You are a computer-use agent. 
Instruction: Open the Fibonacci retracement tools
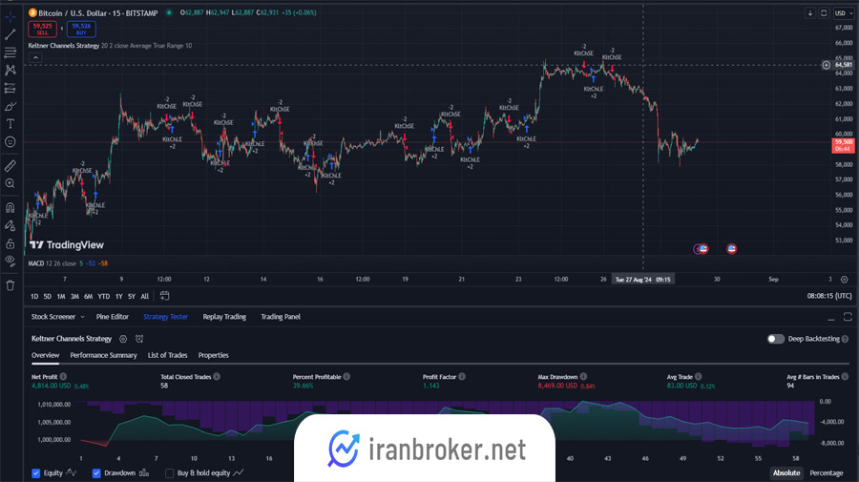[10, 52]
